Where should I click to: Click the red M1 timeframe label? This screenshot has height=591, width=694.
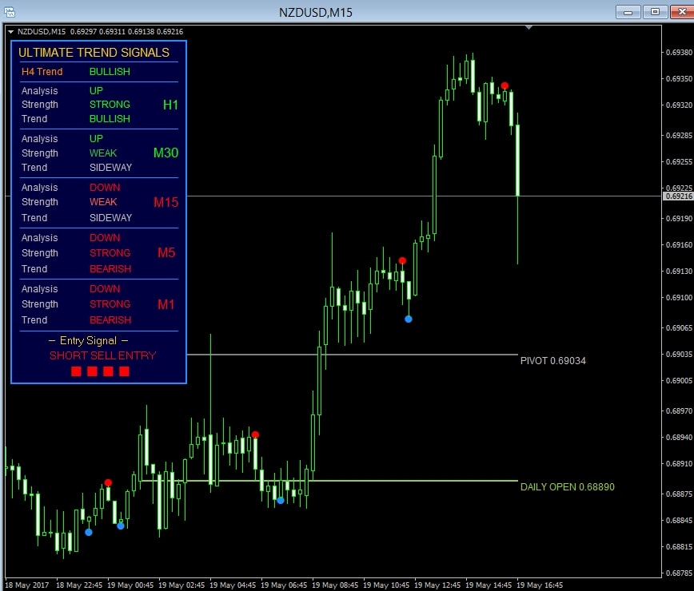(x=166, y=304)
